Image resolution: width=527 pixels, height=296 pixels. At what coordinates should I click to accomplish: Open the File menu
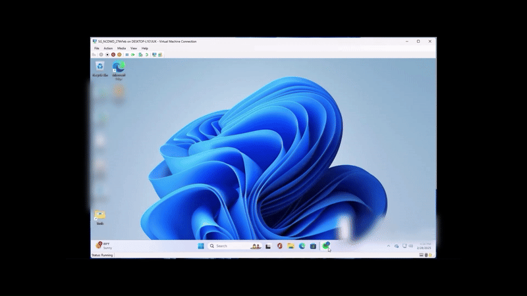tap(96, 48)
